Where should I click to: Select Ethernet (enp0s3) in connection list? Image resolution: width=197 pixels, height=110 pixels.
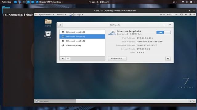tap(82, 41)
